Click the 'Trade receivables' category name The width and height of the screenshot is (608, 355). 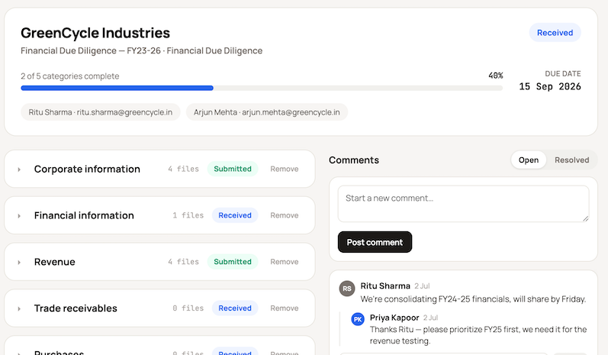pos(76,308)
